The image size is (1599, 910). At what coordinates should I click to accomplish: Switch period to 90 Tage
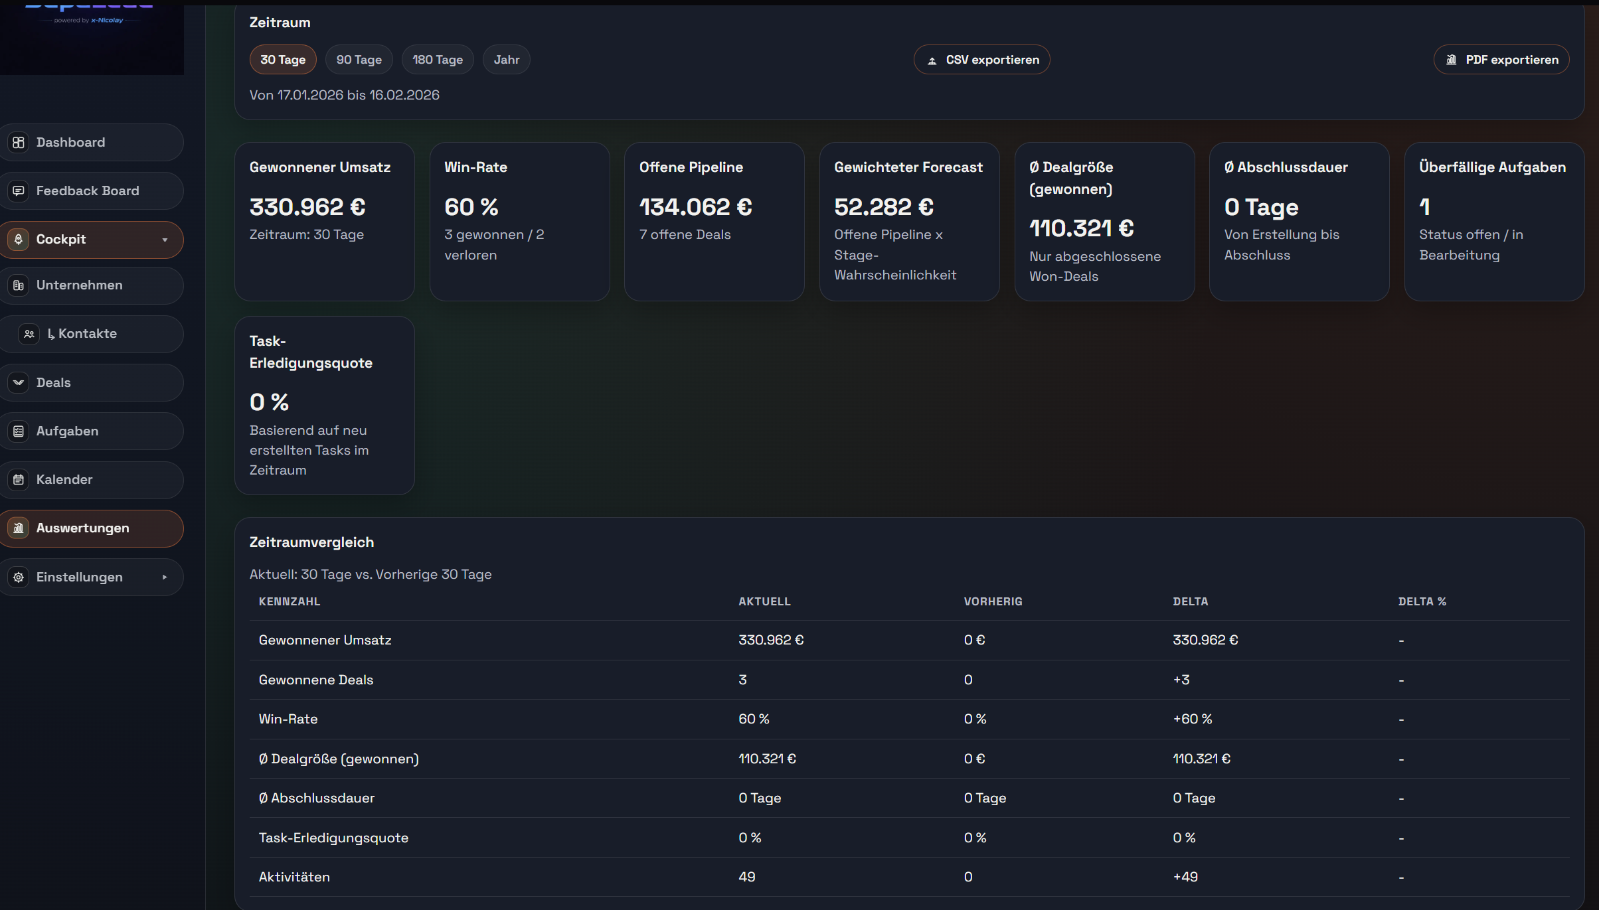[359, 60]
